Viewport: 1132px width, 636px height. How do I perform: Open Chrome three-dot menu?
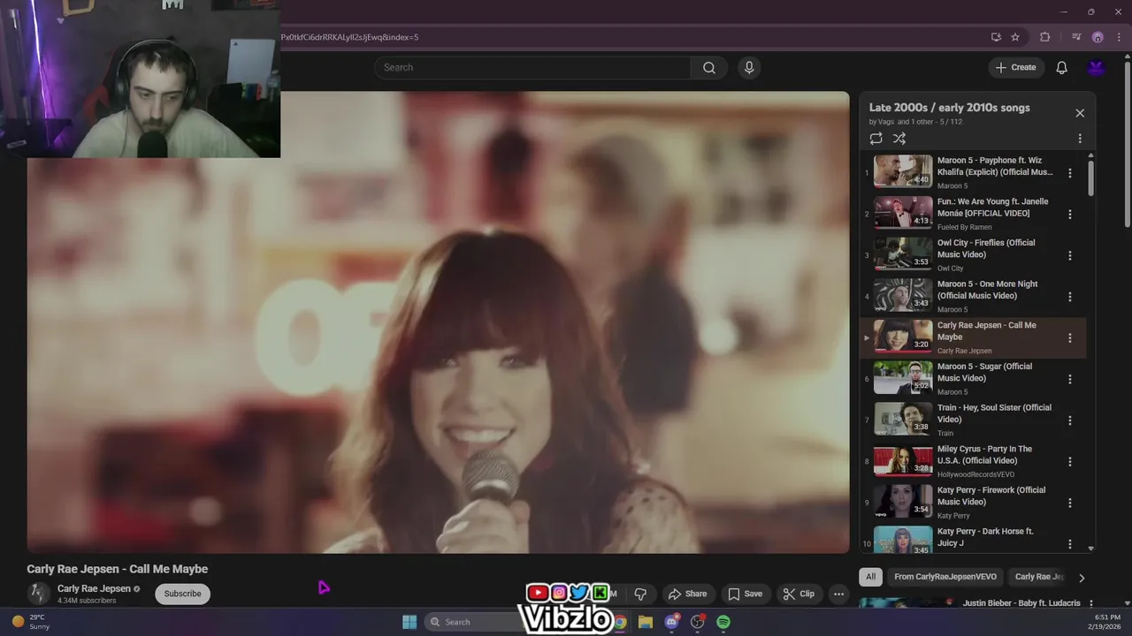1118,37
